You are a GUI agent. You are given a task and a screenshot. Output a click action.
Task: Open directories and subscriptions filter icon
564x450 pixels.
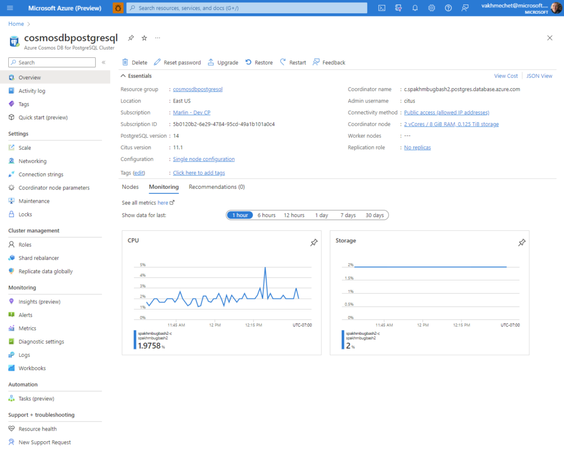[398, 8]
